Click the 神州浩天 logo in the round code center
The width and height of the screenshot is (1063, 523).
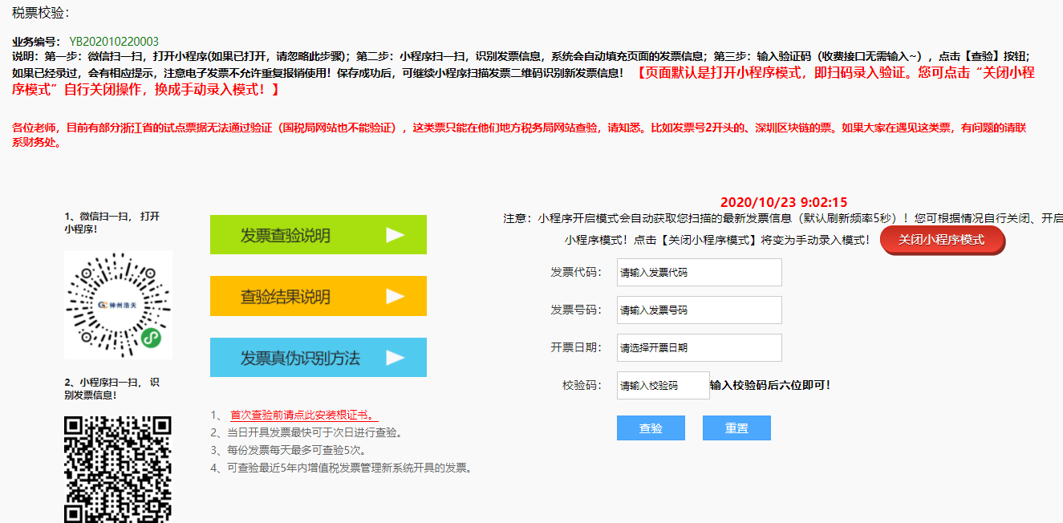pyautogui.click(x=117, y=306)
